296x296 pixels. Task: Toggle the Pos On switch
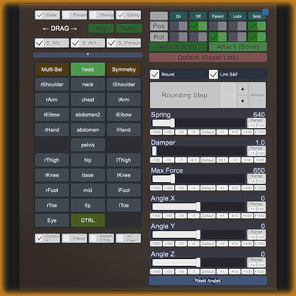click(x=178, y=26)
